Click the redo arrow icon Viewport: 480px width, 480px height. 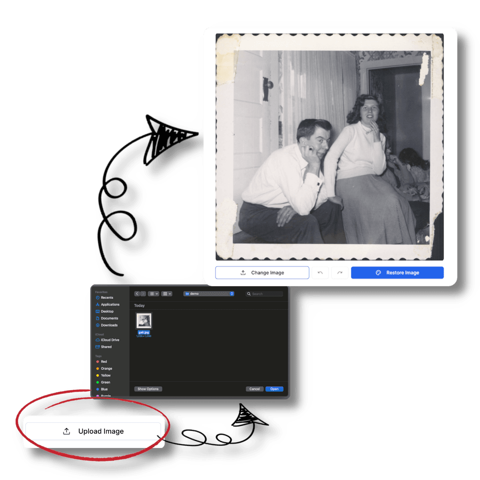click(340, 272)
